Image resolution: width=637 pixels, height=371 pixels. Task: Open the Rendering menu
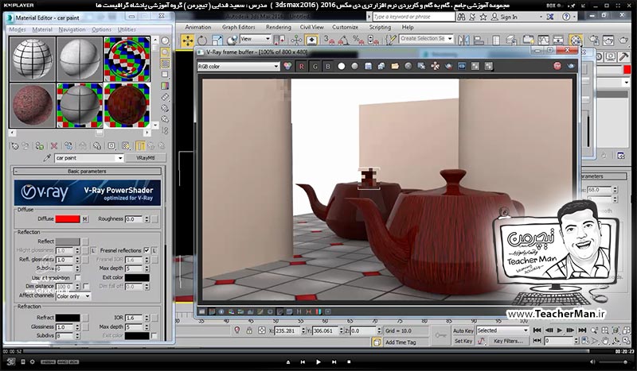click(x=278, y=27)
